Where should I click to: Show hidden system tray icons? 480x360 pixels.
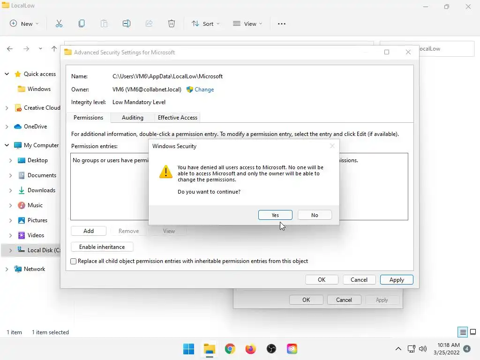tap(398, 349)
